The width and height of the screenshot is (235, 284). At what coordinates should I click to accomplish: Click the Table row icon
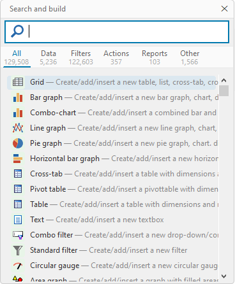pyautogui.click(x=18, y=204)
